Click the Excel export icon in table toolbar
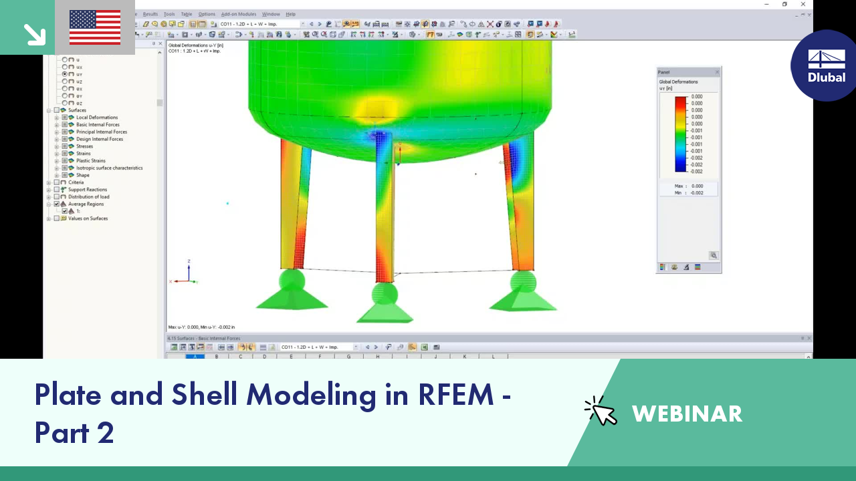 click(424, 347)
